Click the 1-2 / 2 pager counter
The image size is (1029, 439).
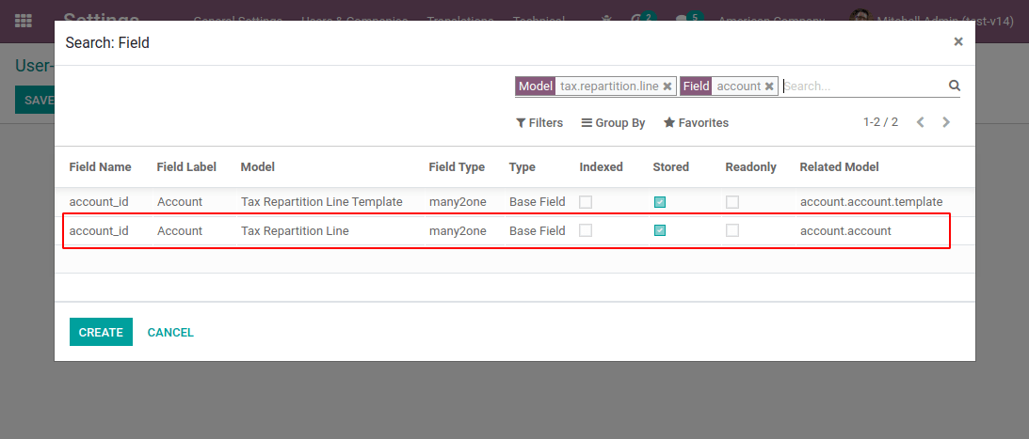click(x=880, y=122)
